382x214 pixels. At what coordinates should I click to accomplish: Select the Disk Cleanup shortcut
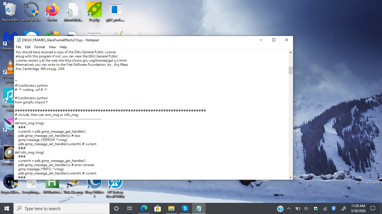(x=73, y=186)
